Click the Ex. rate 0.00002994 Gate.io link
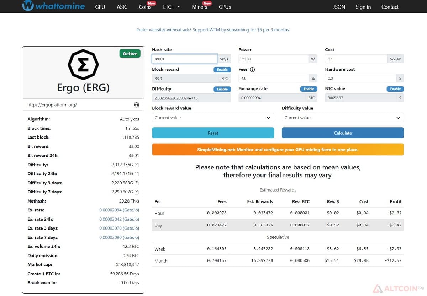 click(119, 210)
